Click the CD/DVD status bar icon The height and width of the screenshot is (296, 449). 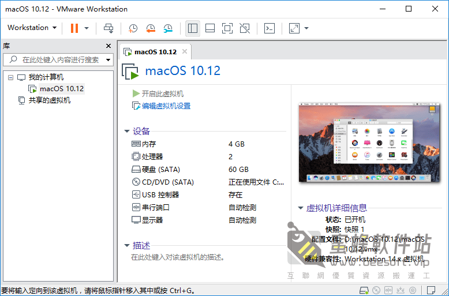coord(376,290)
